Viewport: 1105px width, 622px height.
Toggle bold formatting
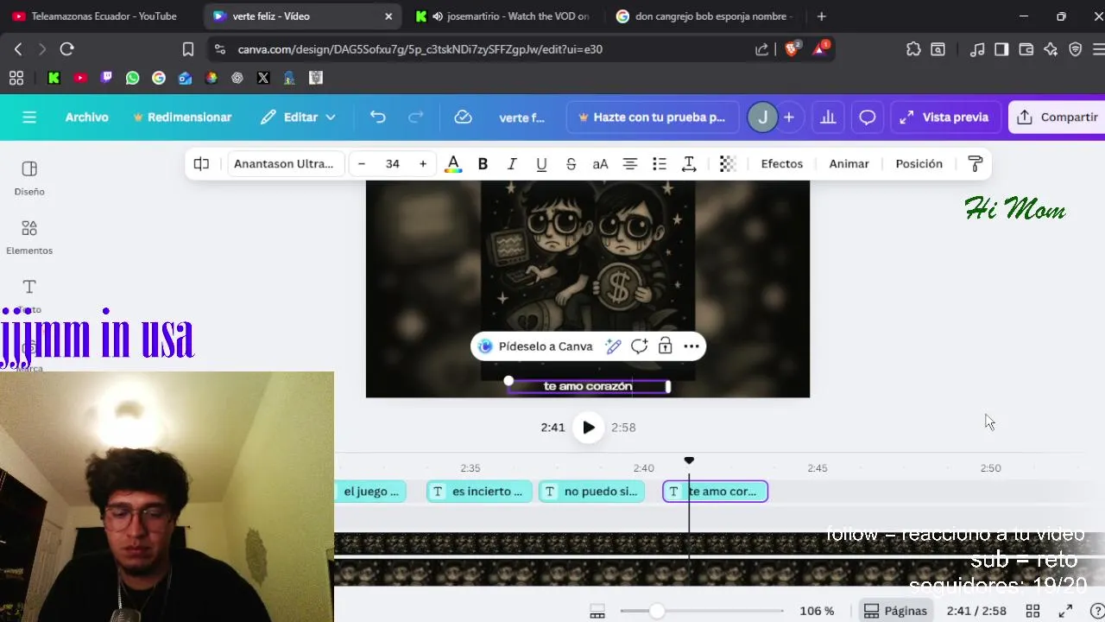click(483, 163)
